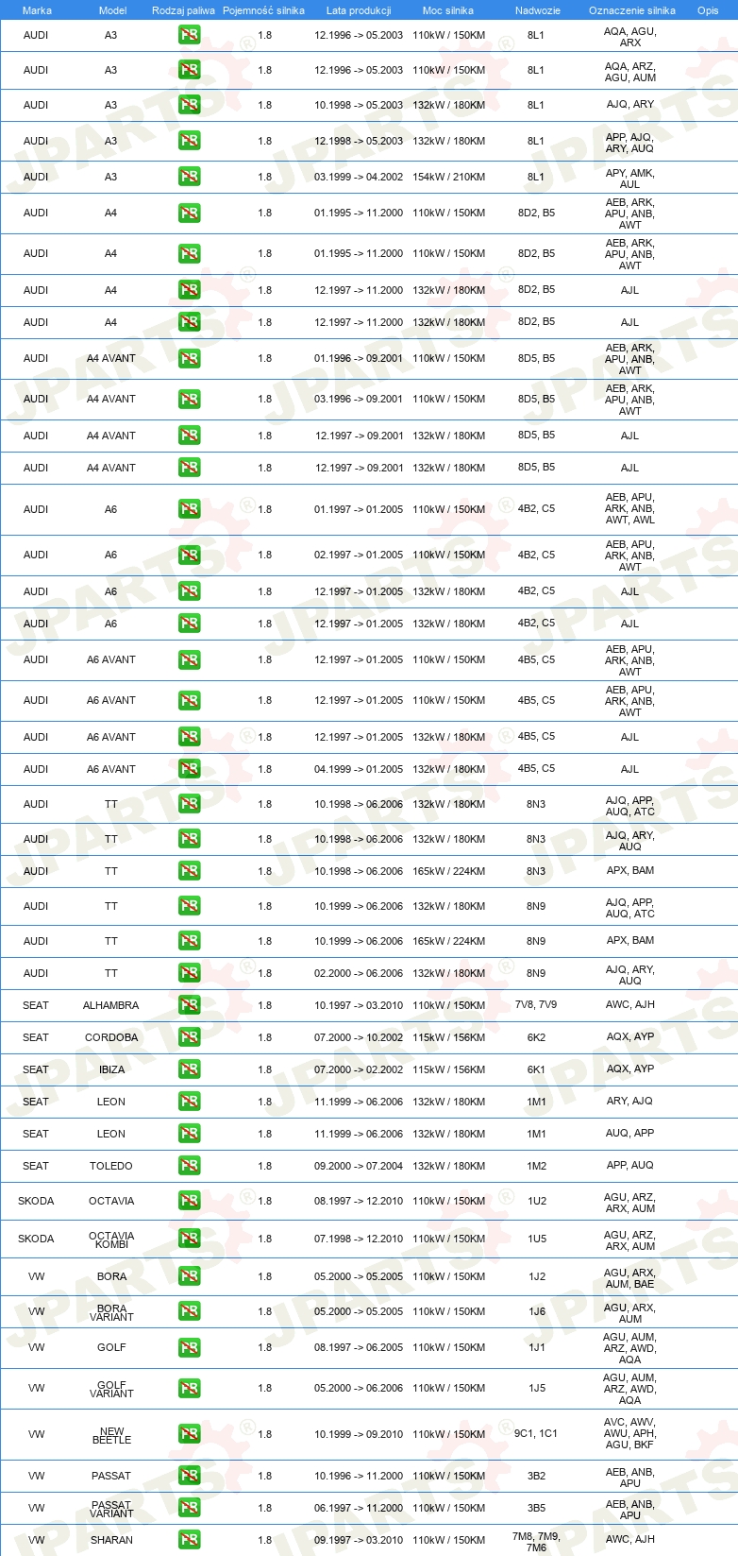
Task: Click the petrol icon in the VW GOLF 1J1 row
Action: click(x=190, y=1347)
